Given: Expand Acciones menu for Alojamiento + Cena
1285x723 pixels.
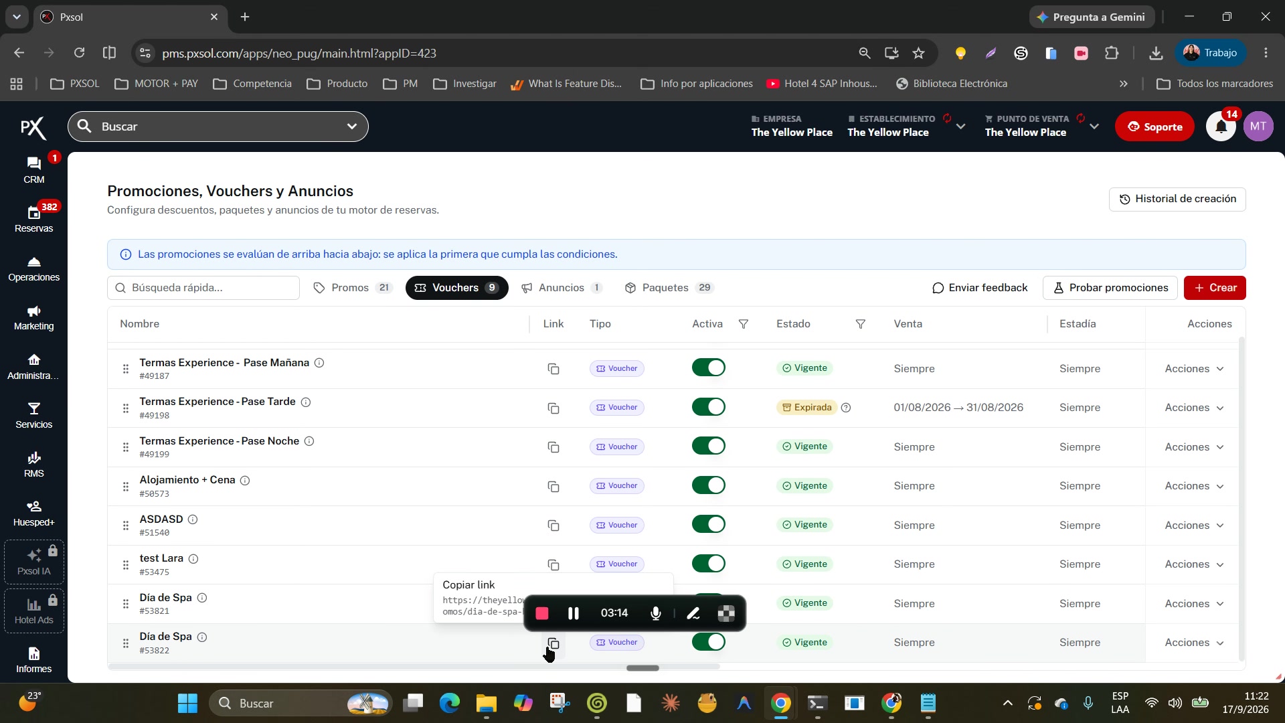Looking at the screenshot, I should 1194,486.
